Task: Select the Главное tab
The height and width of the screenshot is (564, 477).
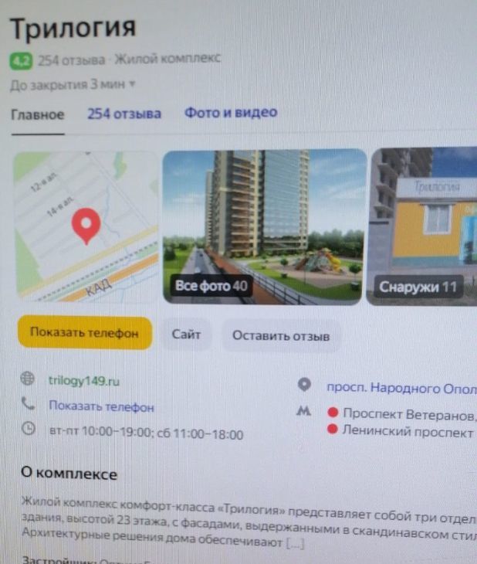Action: click(x=38, y=115)
